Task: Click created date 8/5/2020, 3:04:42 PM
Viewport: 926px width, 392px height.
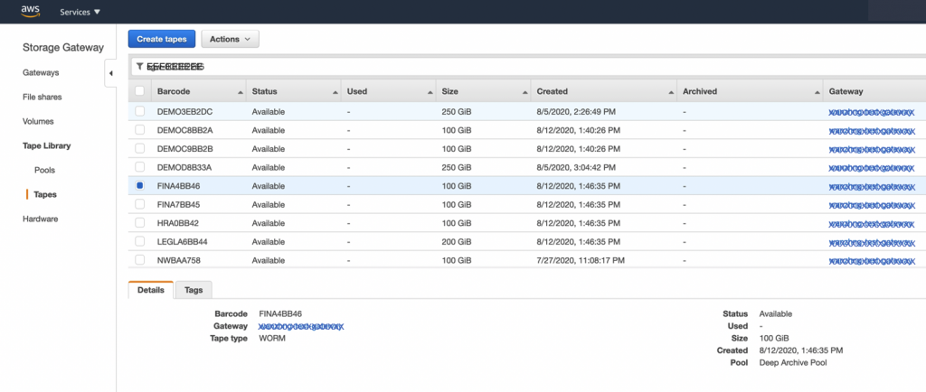Action: point(578,167)
